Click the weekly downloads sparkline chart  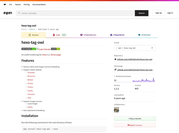[x=144, y=80]
